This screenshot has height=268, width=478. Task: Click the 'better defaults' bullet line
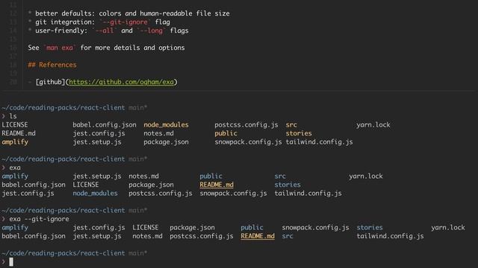tap(129, 13)
